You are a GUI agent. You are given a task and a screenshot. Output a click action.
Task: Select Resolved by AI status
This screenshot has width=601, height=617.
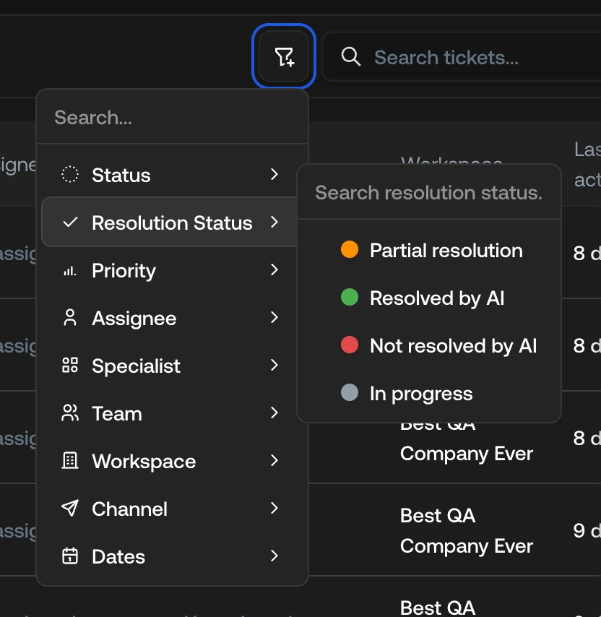[x=429, y=298]
